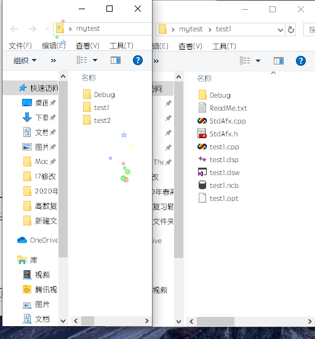Select test1.cpp source file
This screenshot has width=315, height=339.
[x=218, y=147]
